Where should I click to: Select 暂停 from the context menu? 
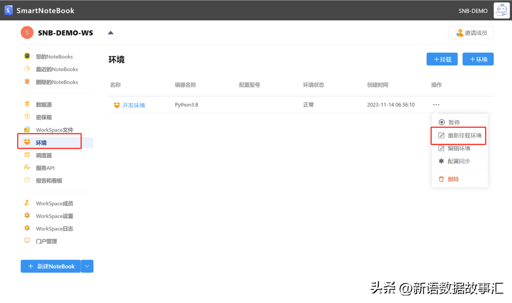point(454,122)
